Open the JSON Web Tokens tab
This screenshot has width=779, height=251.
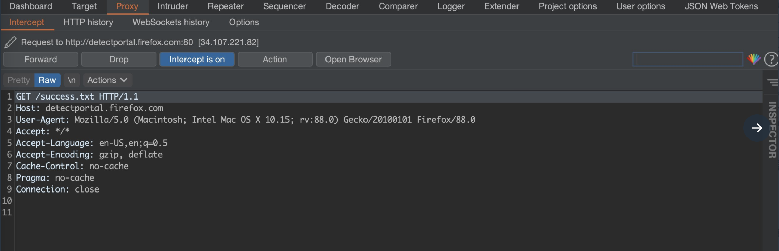[x=721, y=6]
